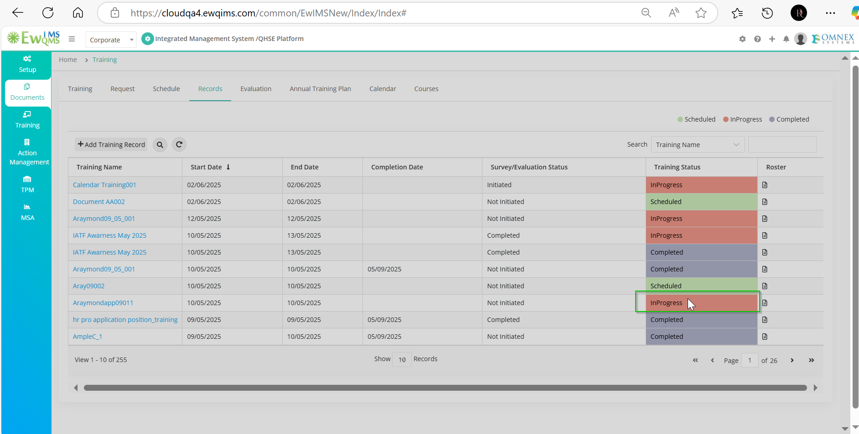Click the horizontal scrollbar under the table
The height and width of the screenshot is (434, 859).
point(445,388)
